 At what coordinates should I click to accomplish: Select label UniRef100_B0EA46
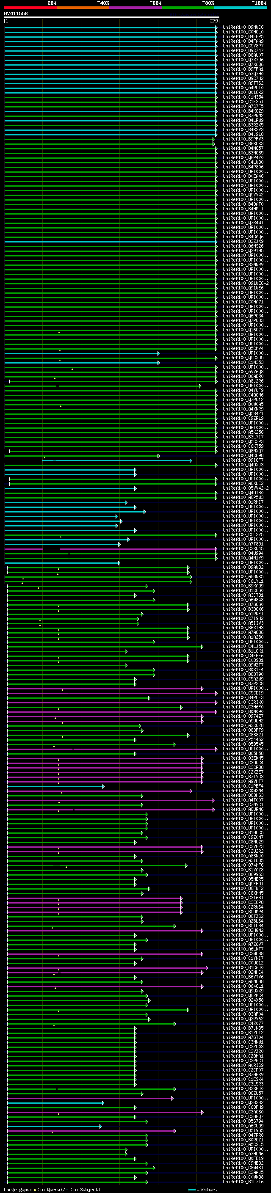click(243, 176)
